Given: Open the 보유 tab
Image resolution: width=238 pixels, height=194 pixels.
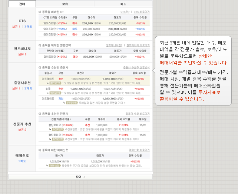Looking at the screenshot, I should click(x=65, y=4).
